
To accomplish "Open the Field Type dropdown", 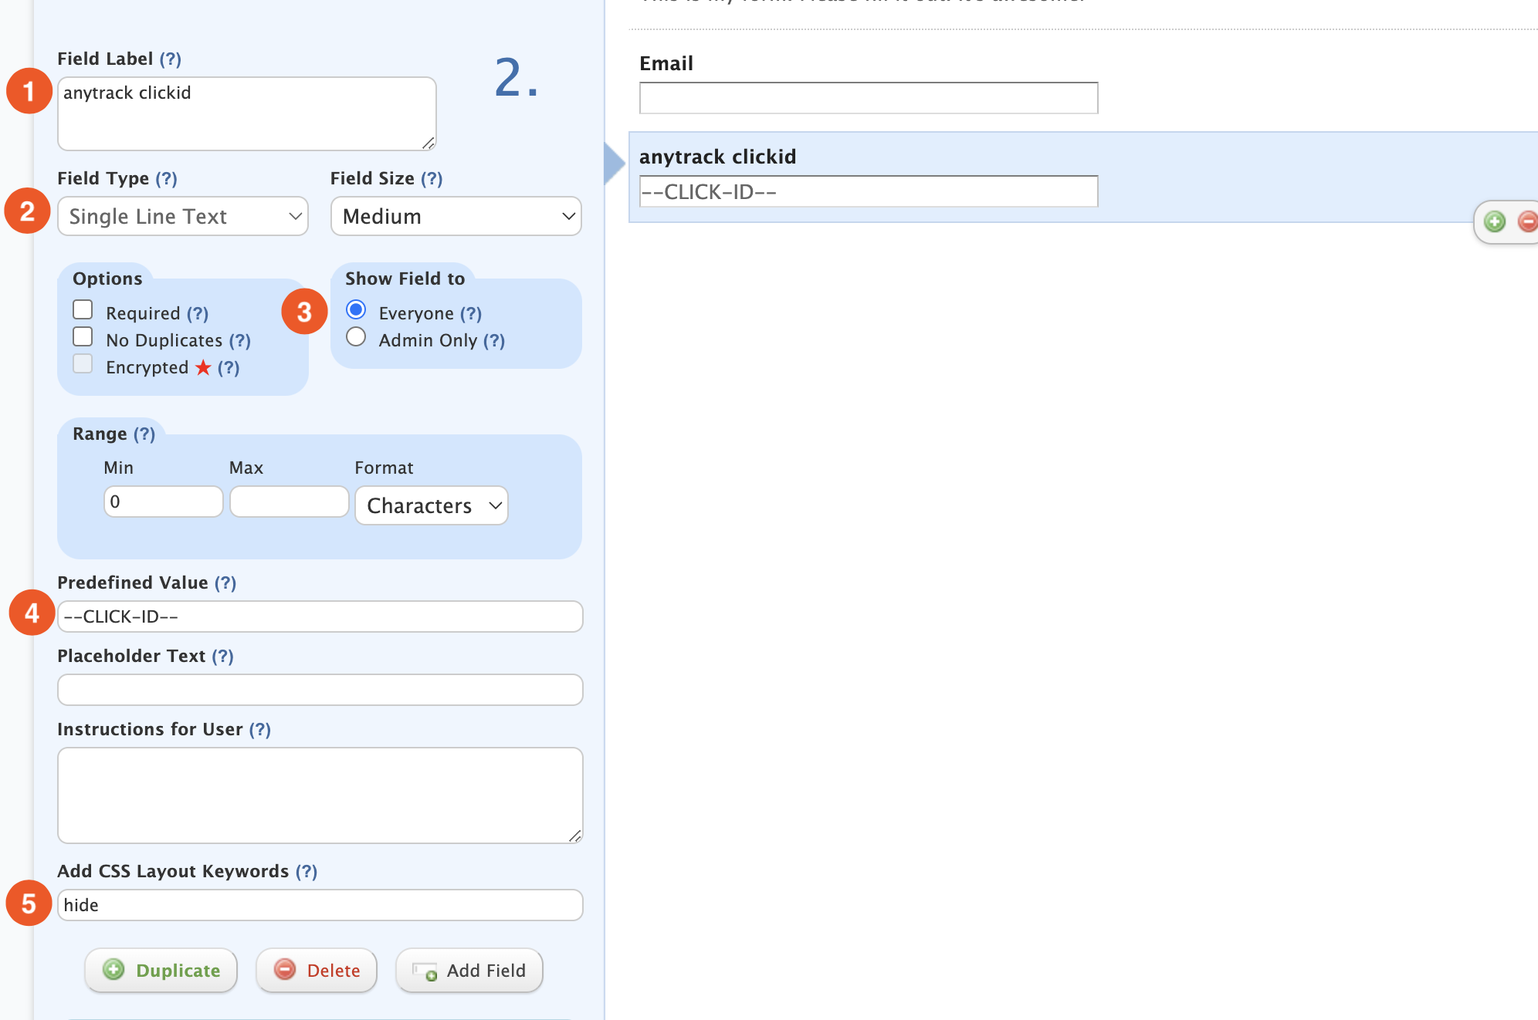I will (183, 216).
